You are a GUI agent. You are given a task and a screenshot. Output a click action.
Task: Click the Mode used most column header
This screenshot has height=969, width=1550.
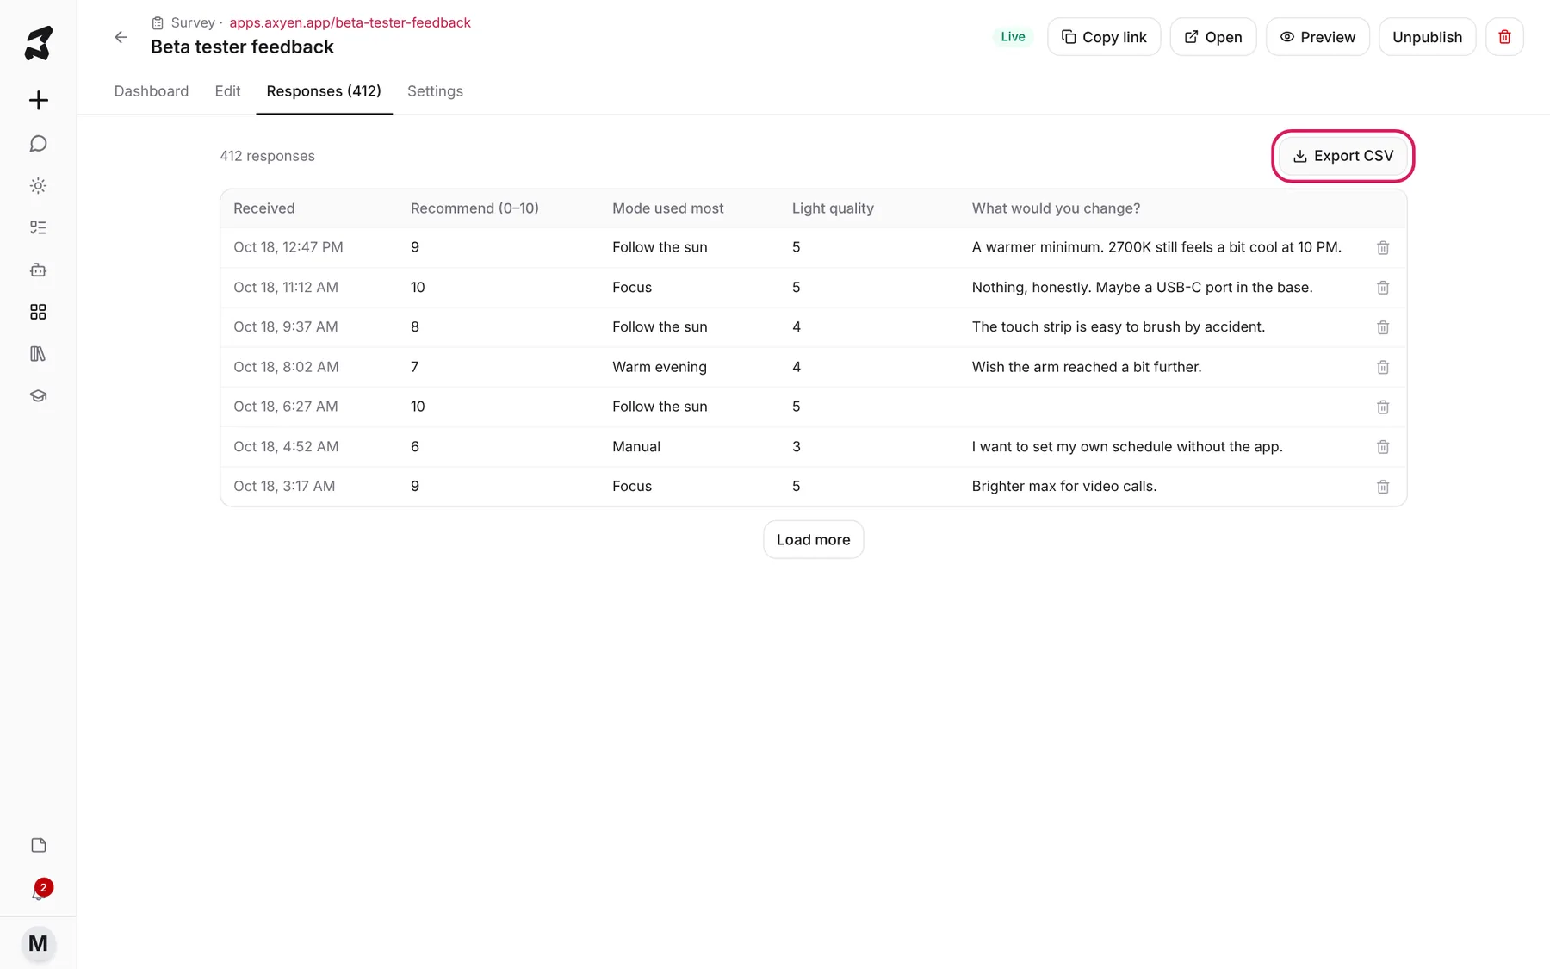[667, 208]
